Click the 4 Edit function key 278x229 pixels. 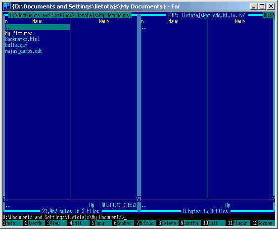80,223
